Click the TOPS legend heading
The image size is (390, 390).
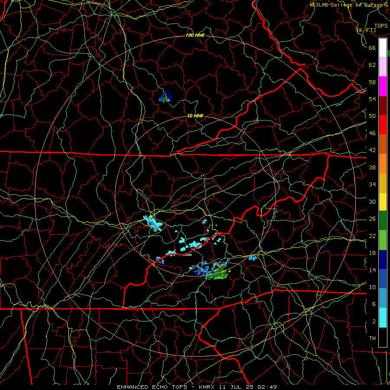click(381, 26)
